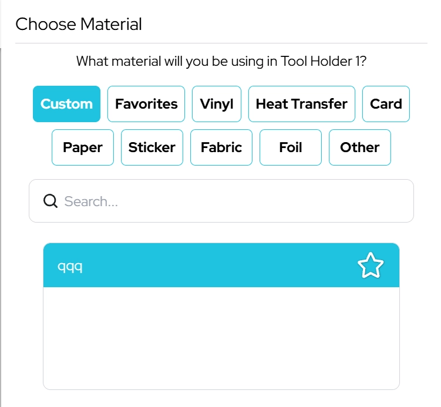The width and height of the screenshot is (441, 407).
Task: Open the Other materials category
Action: coord(360,147)
